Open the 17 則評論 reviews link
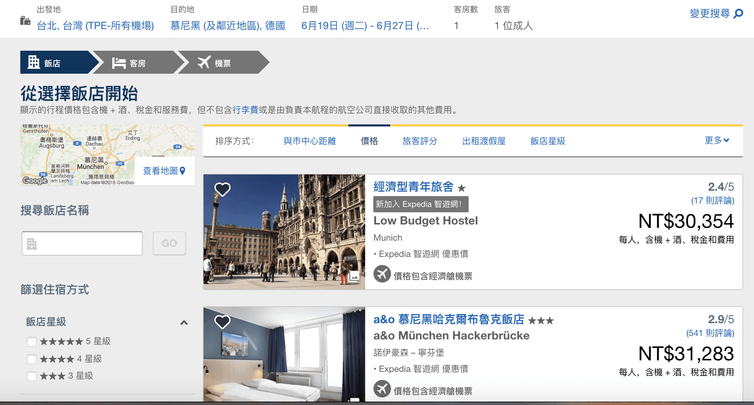The image size is (754, 405). [x=713, y=200]
